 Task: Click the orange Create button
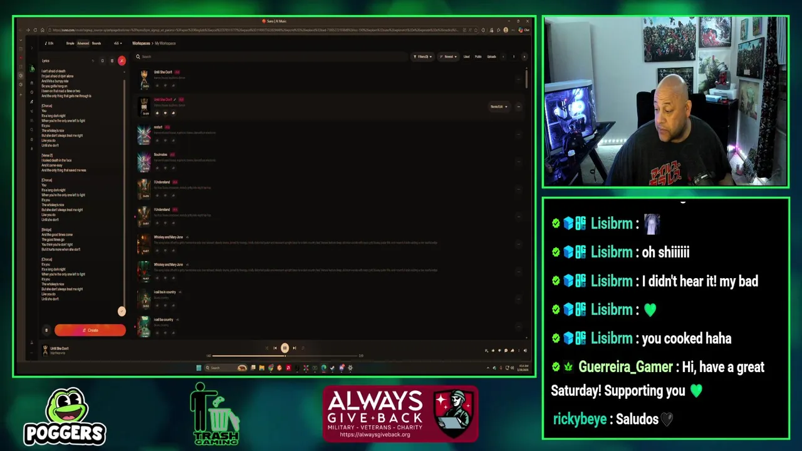[x=90, y=330]
